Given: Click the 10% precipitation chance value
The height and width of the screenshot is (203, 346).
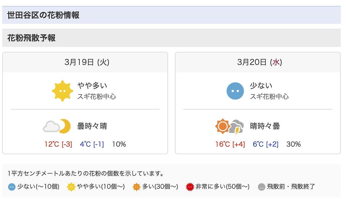Looking at the screenshot, I should tap(119, 144).
